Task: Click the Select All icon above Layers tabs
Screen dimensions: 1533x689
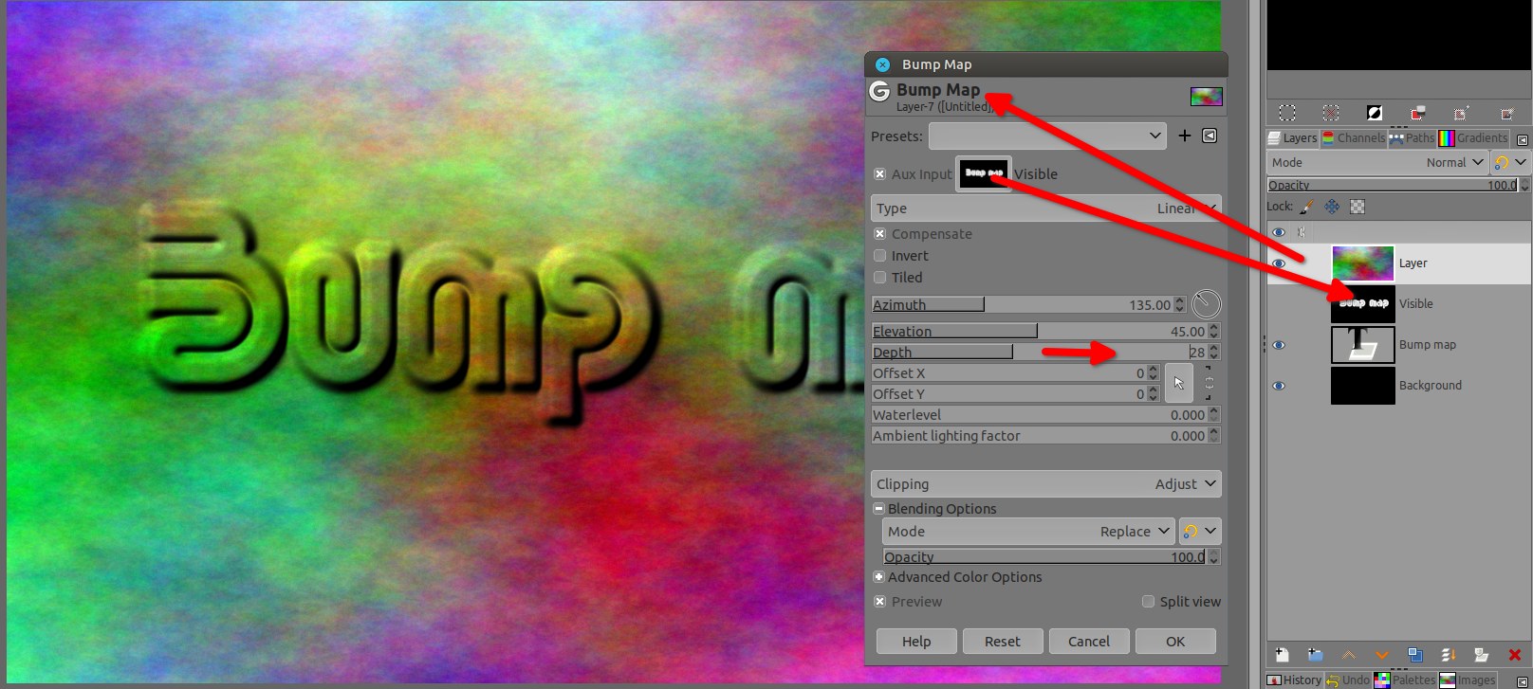Action: point(1287,113)
